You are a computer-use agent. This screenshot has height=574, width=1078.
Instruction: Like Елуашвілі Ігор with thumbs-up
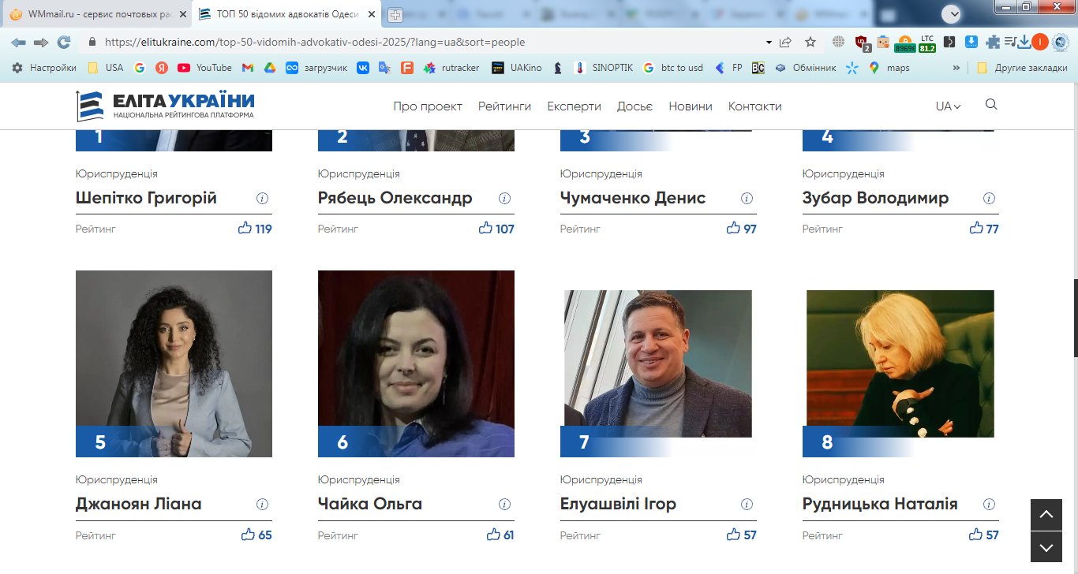pyautogui.click(x=734, y=534)
